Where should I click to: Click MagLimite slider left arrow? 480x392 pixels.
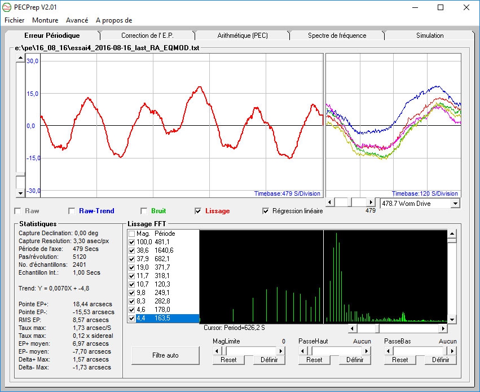click(217, 351)
